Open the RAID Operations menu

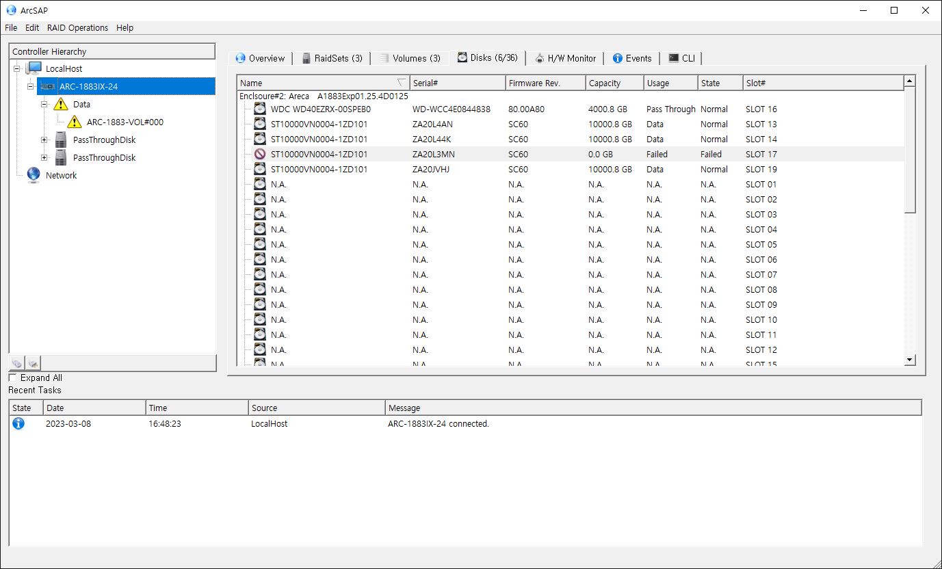[x=77, y=28]
